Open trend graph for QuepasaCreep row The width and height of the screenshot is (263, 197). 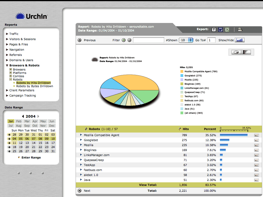tap(256, 160)
